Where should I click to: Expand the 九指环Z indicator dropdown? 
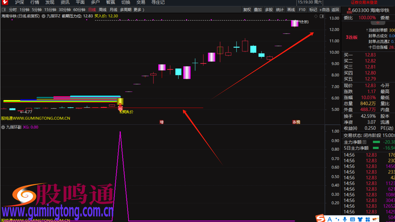click(44, 16)
